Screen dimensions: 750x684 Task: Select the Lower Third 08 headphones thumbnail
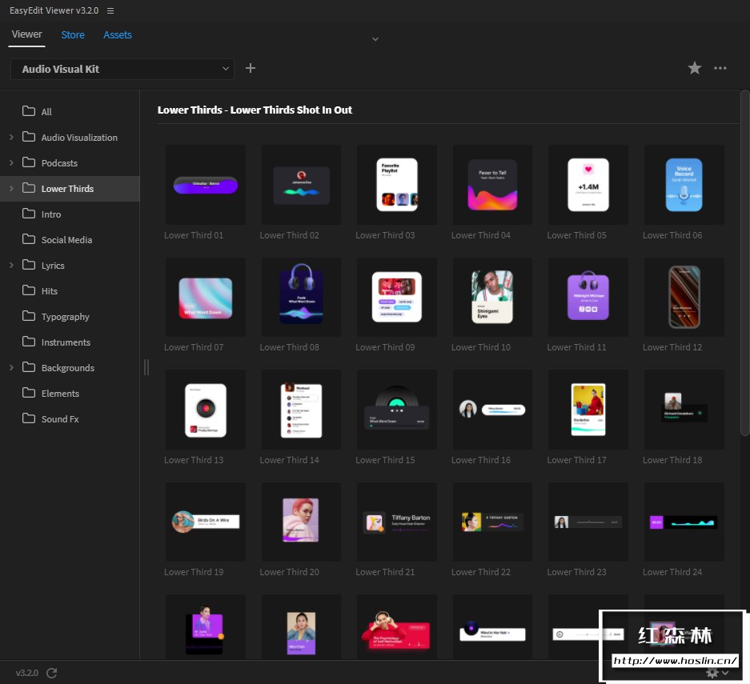point(301,298)
